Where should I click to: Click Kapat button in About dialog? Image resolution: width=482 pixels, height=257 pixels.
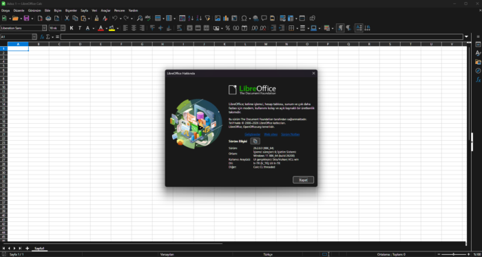[x=304, y=180]
